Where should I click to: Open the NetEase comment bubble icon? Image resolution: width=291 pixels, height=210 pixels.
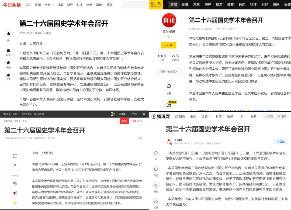(x=15, y=156)
